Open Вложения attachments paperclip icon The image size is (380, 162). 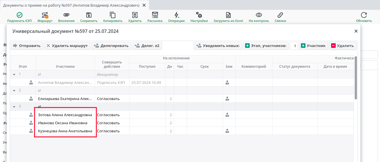pyautogui.click(x=66, y=15)
